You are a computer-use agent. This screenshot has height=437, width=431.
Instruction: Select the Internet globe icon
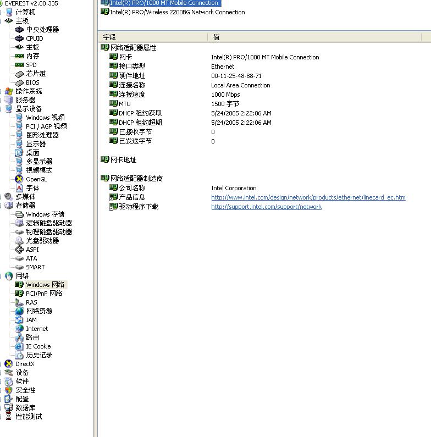coord(19,329)
